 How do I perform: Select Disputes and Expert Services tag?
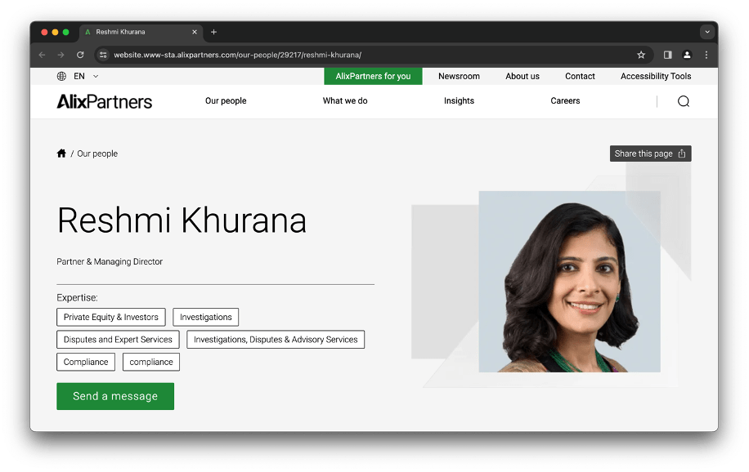118,340
